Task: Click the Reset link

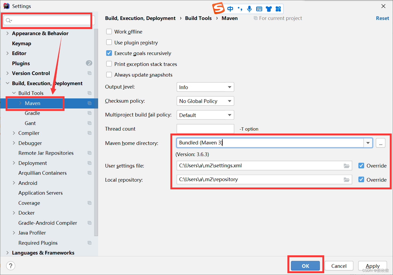Action: (x=382, y=18)
